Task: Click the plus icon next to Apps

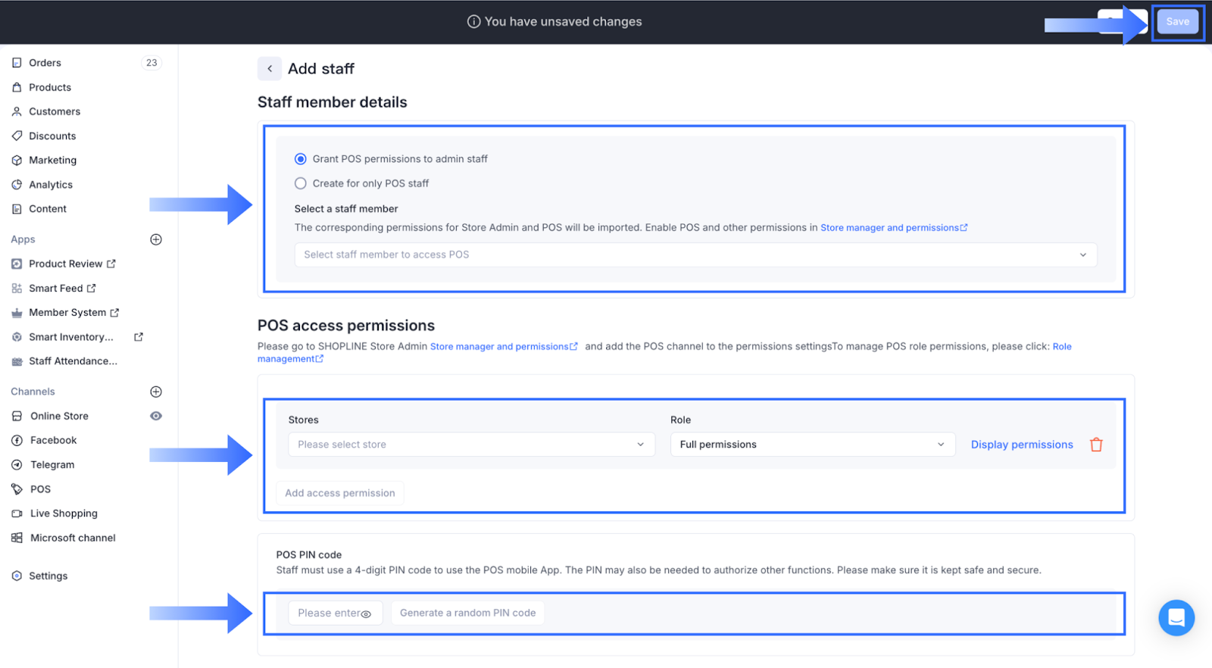Action: coord(156,239)
